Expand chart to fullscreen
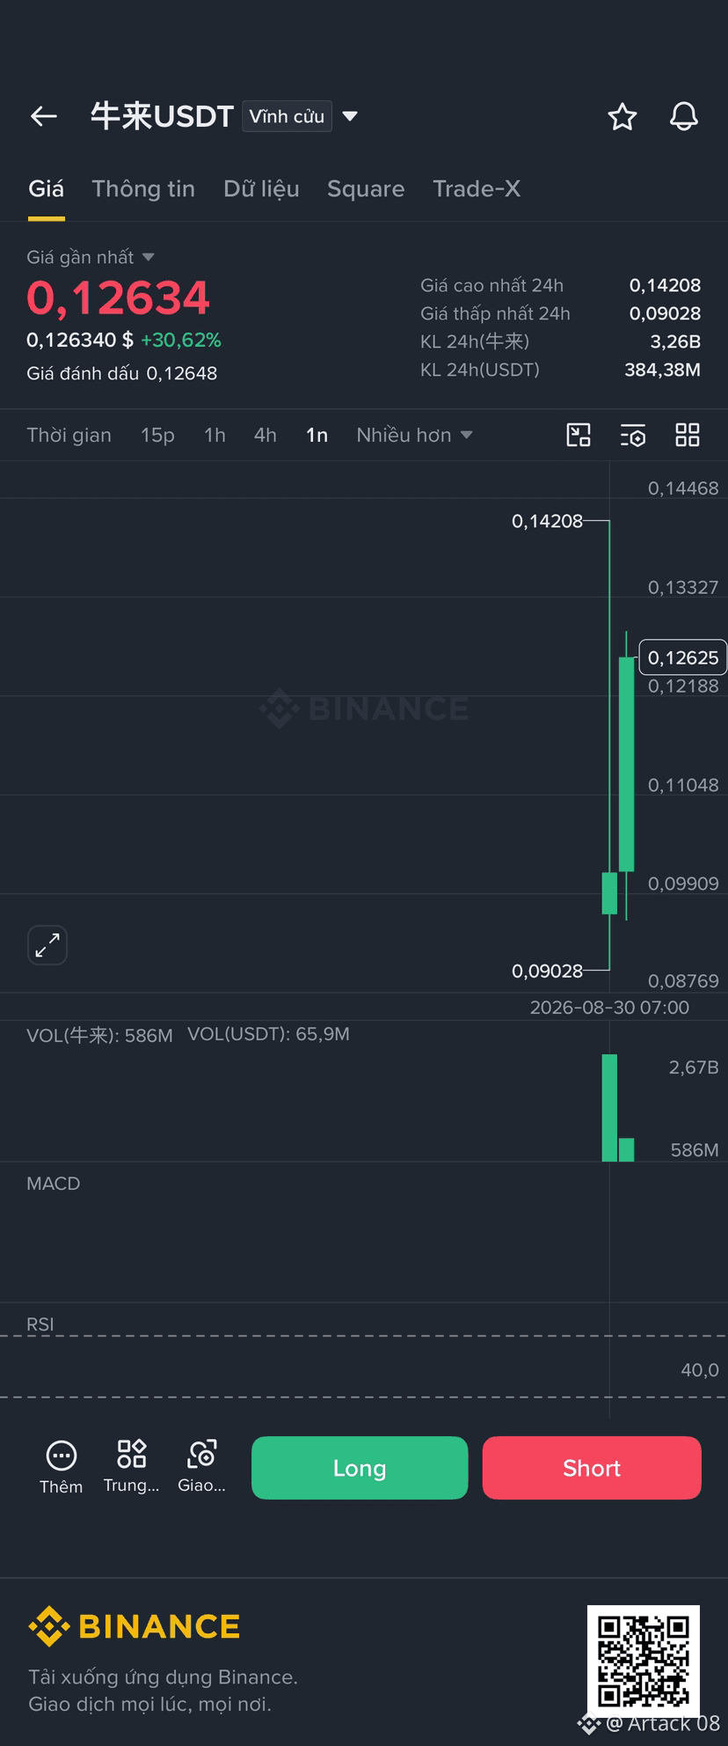This screenshot has height=1746, width=728. (x=47, y=945)
